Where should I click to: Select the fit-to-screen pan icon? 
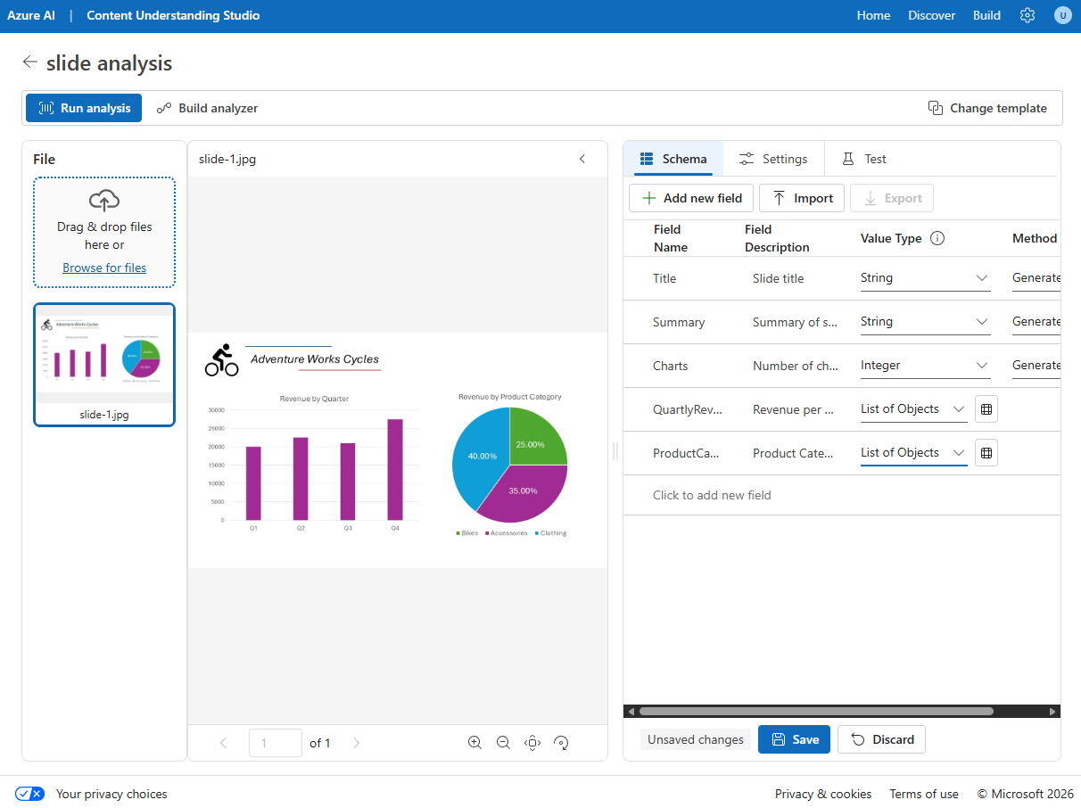(532, 742)
